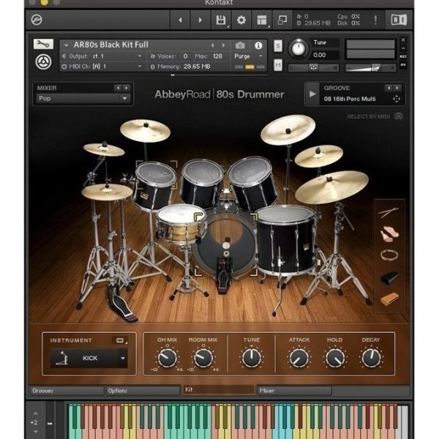Image resolution: width=439 pixels, height=439 pixels.
Task: Open instrument edit mode wrench icon
Action: (x=43, y=44)
